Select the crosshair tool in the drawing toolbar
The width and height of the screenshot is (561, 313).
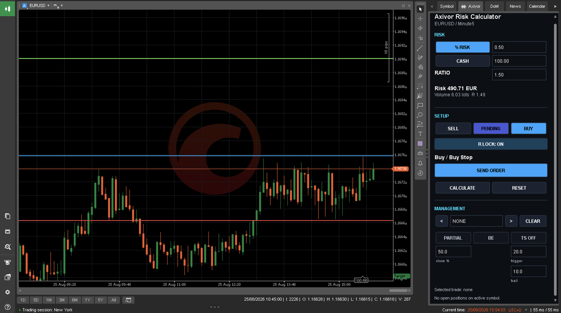pos(420,19)
